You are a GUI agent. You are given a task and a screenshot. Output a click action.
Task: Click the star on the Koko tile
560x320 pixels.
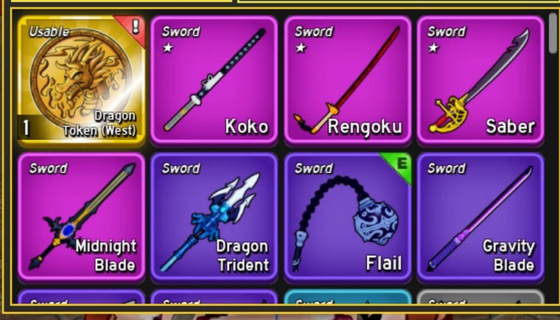pos(167,47)
